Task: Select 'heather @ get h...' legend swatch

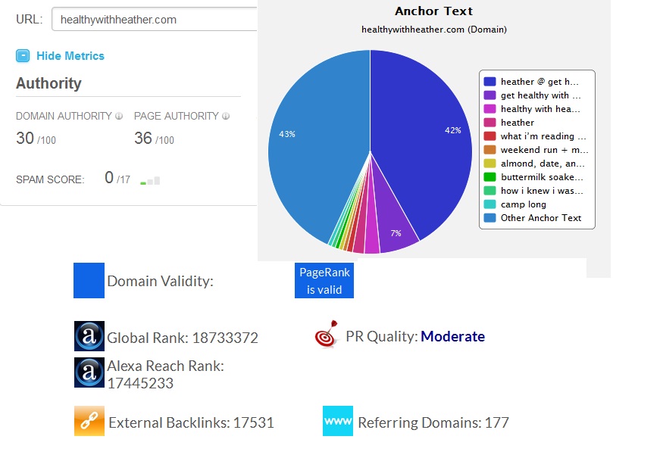Action: [x=489, y=82]
